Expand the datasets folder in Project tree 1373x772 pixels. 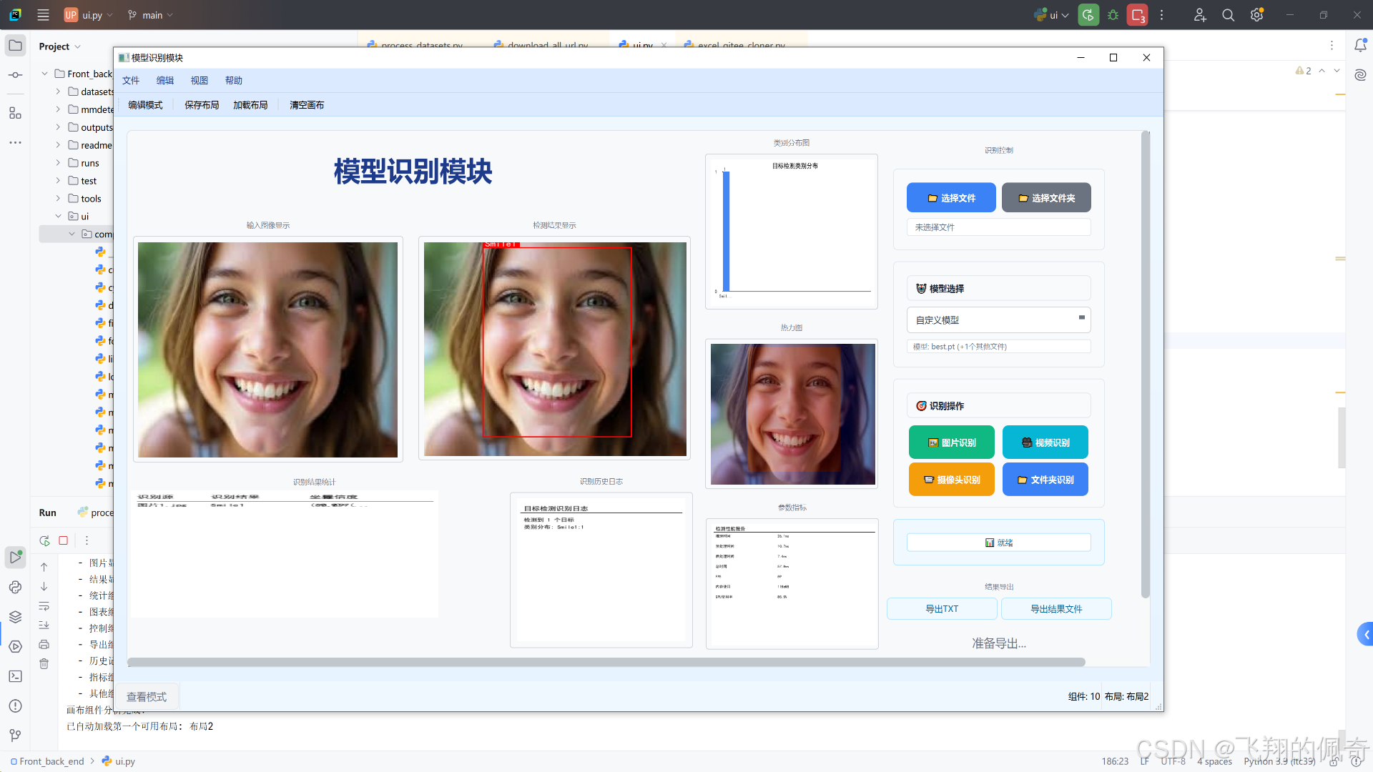click(x=58, y=91)
